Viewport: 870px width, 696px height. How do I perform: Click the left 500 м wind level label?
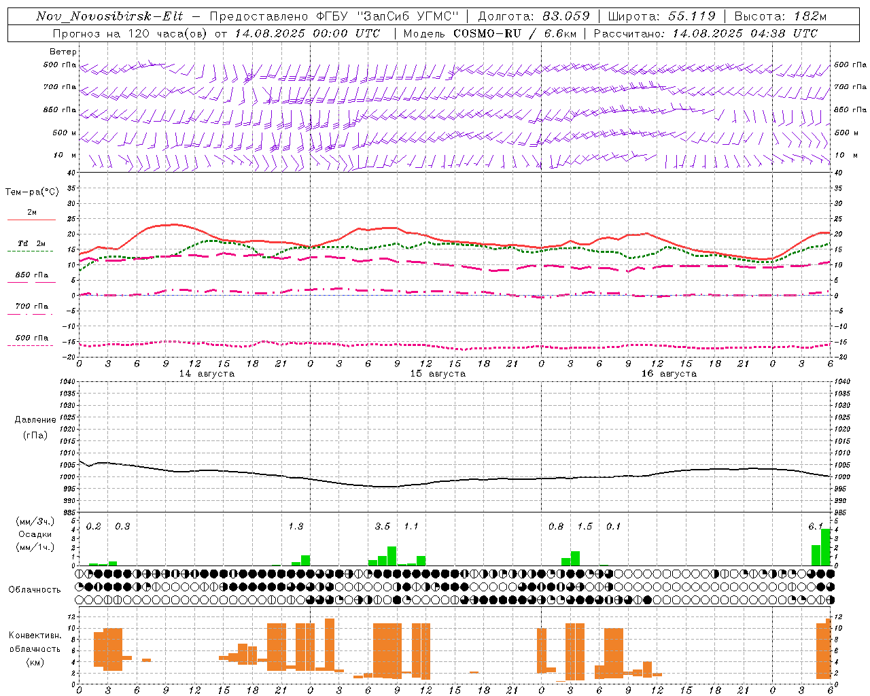(x=64, y=133)
